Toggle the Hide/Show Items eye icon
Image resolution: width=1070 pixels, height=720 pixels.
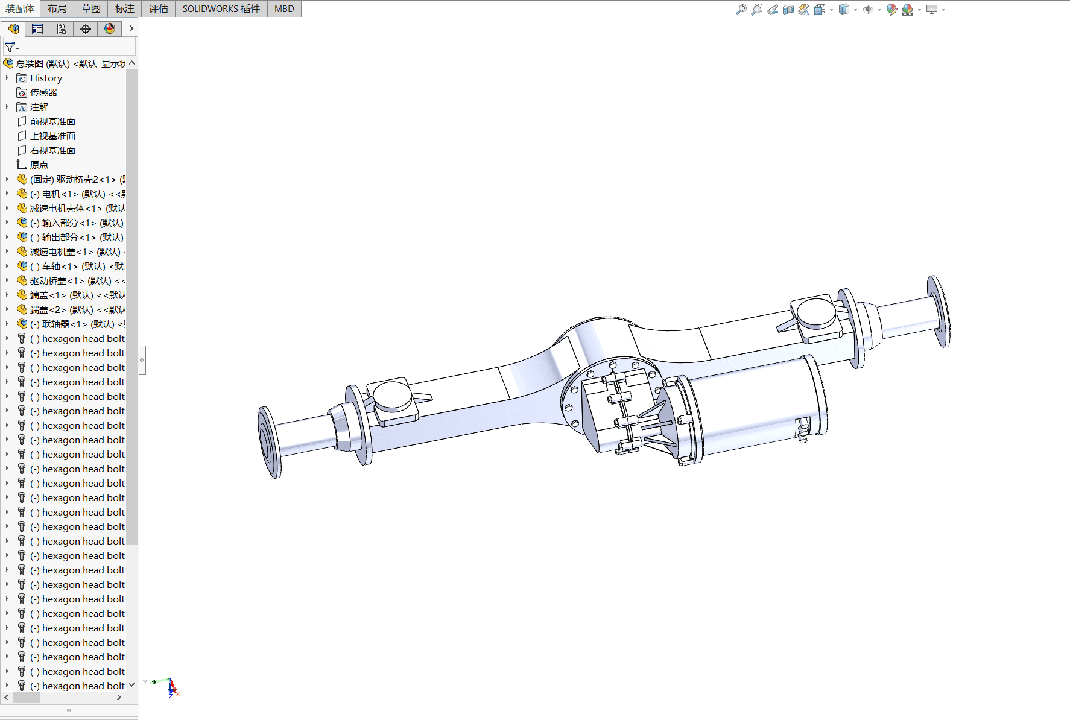[868, 10]
